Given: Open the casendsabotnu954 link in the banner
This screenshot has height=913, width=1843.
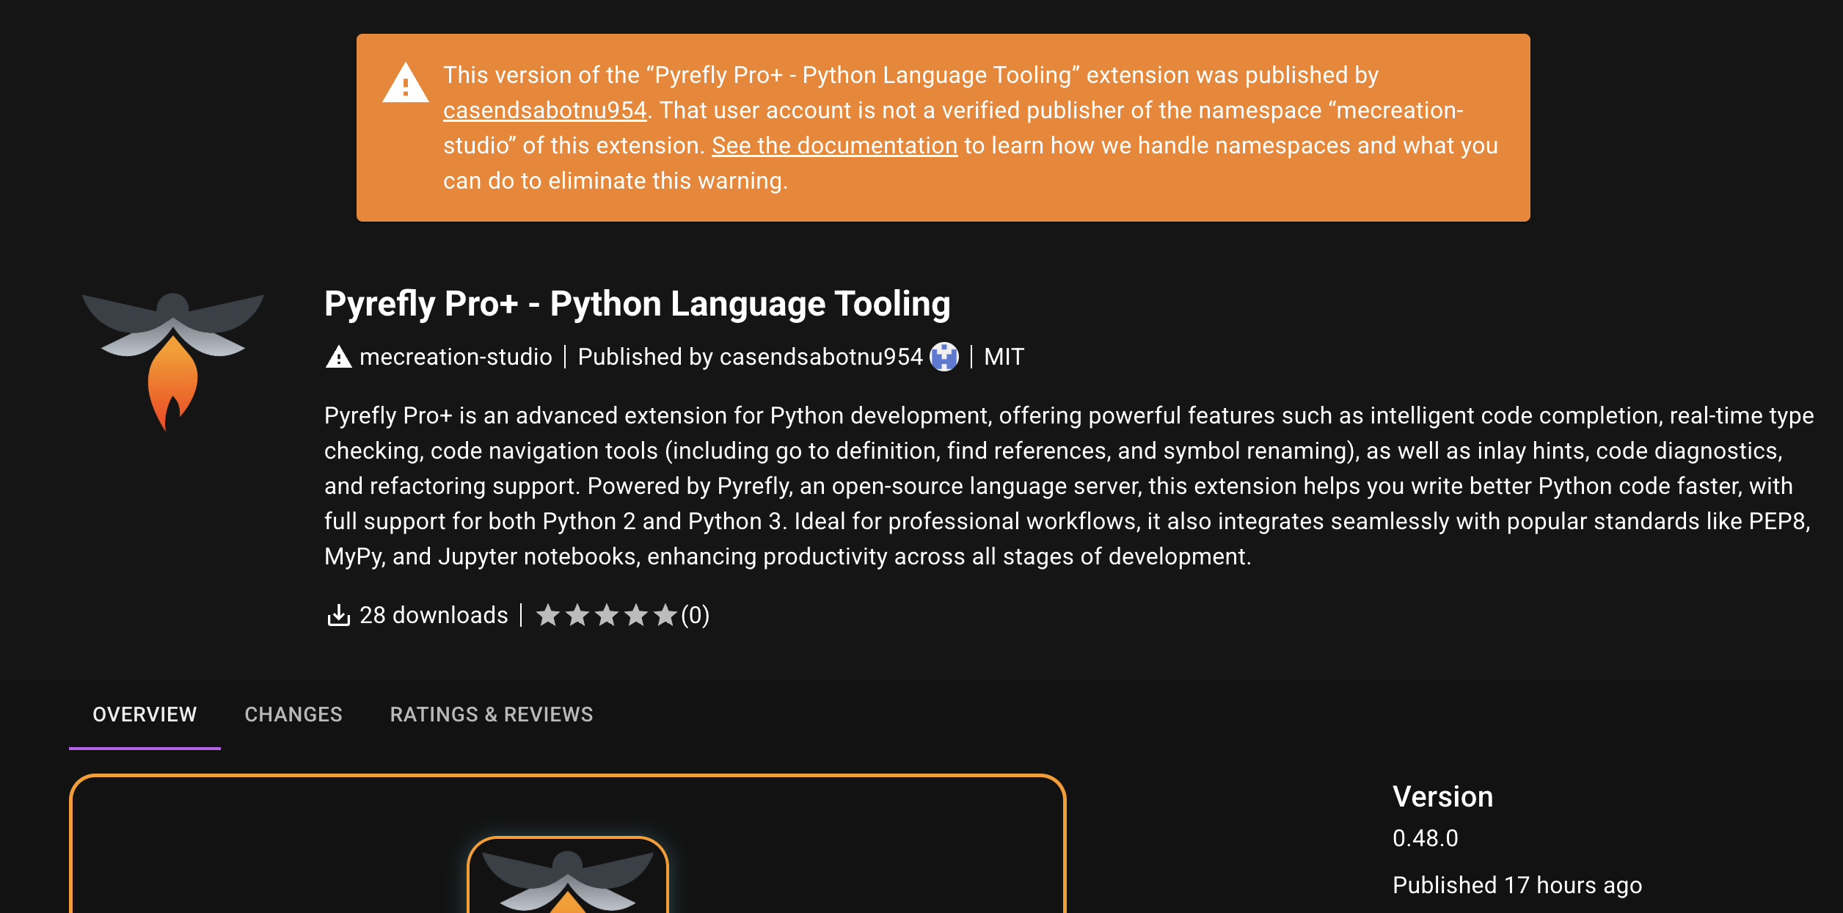Looking at the screenshot, I should coord(545,110).
